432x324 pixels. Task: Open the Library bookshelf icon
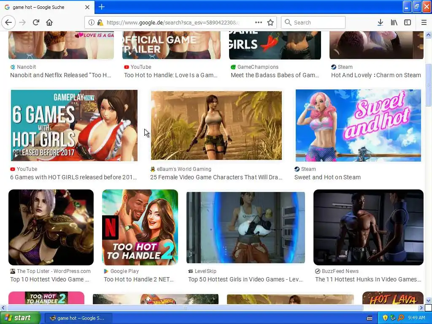(x=394, y=22)
